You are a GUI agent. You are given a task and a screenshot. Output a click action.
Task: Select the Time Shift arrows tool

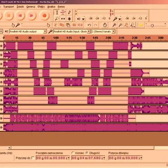63,19
